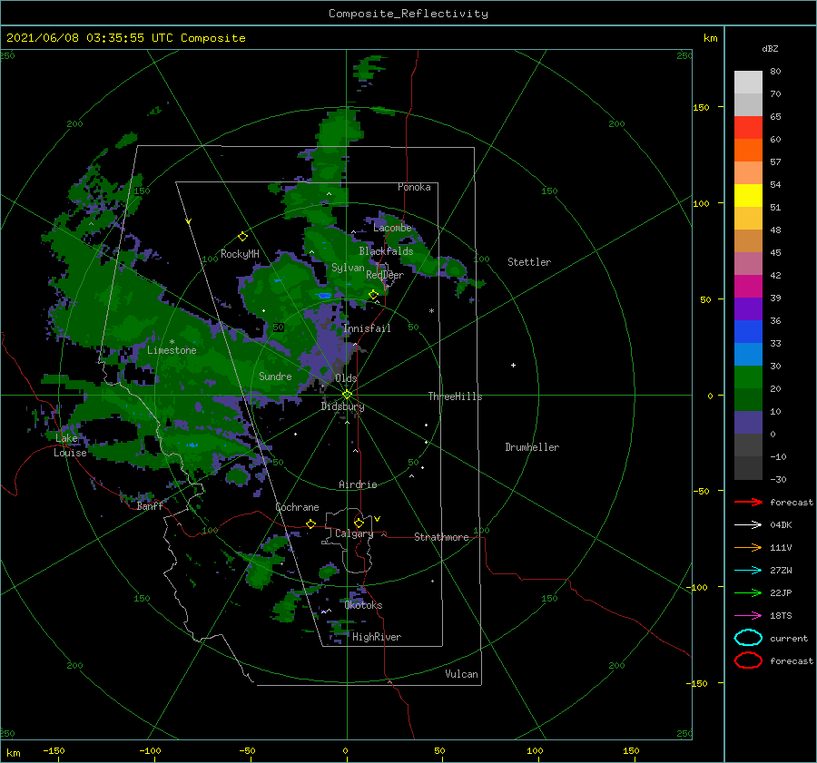Click the Innisfail label
Viewport: 817px width, 763px height.
367,328
